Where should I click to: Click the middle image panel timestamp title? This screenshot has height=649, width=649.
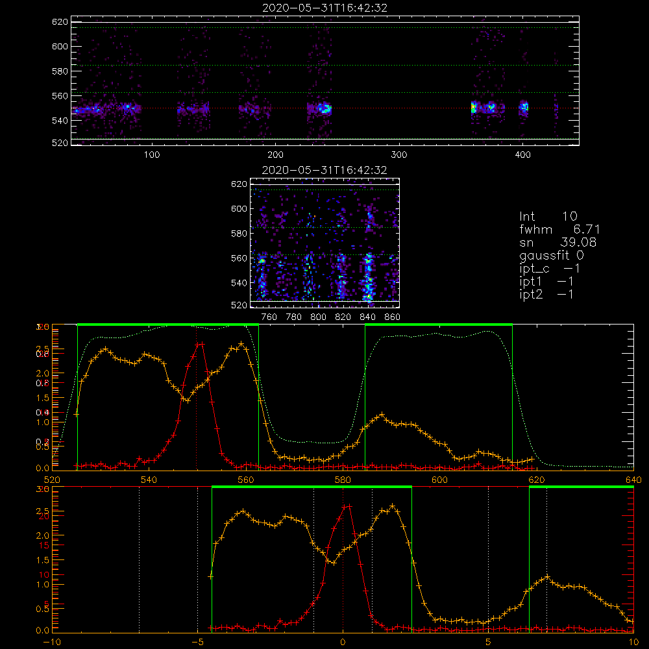[324, 170]
